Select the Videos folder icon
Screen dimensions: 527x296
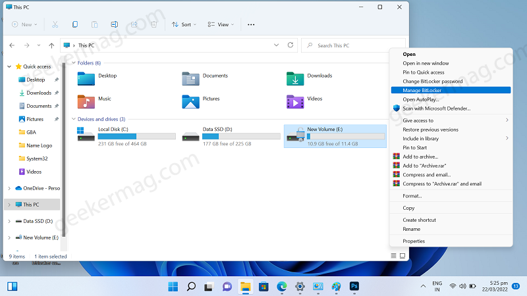point(295,102)
